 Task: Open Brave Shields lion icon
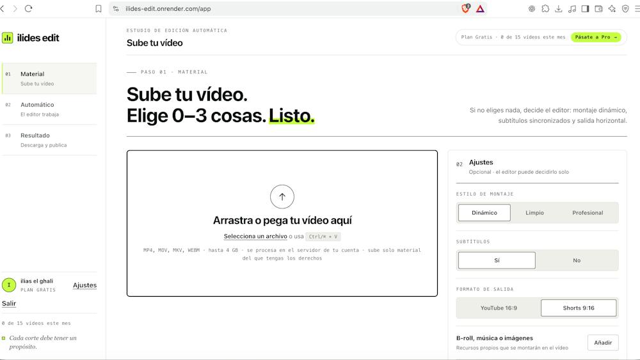(466, 8)
